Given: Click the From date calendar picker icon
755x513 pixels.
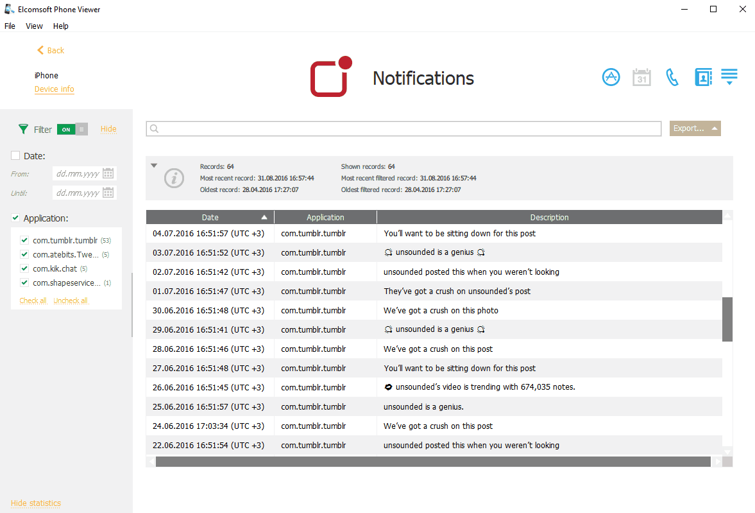Looking at the screenshot, I should point(108,173).
